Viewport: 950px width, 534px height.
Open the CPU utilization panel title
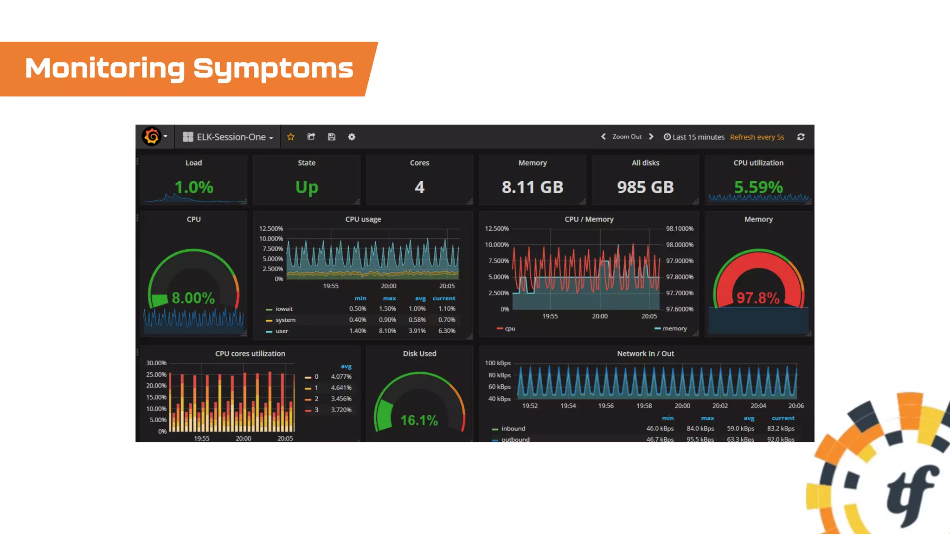click(758, 163)
